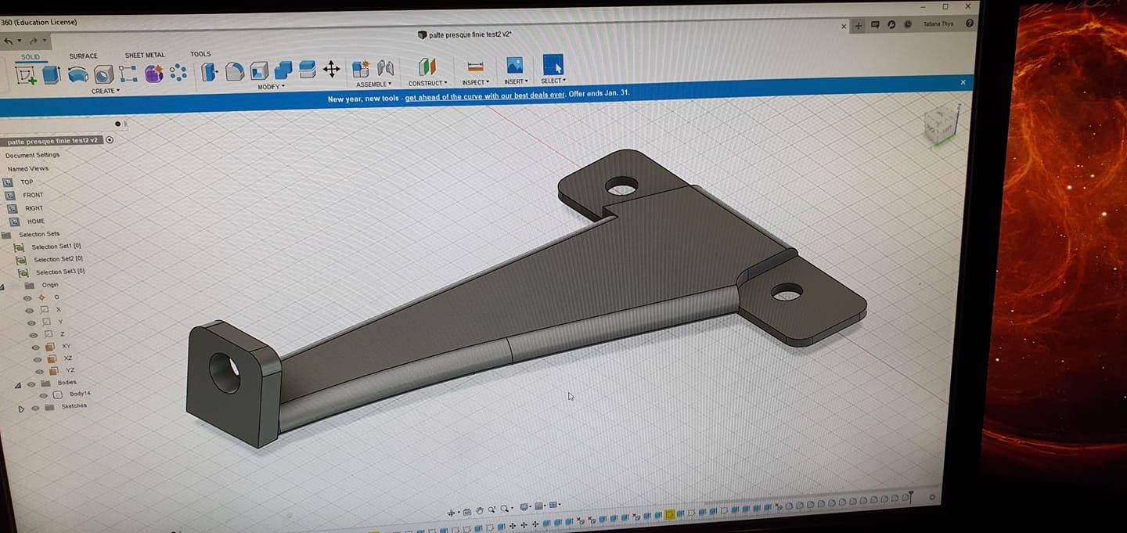This screenshot has height=533, width=1127.
Task: Toggle visibility of the YZ plane
Action: coord(38,371)
